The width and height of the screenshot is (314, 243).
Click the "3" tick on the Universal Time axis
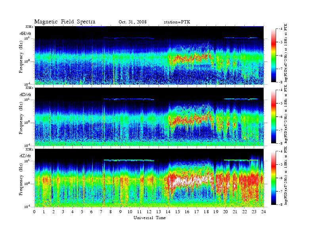click(x=63, y=212)
